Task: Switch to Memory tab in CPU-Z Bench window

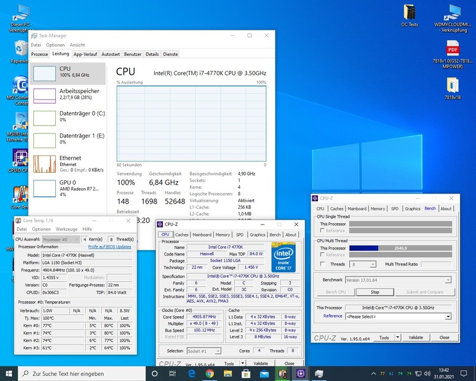Action: 378,209
